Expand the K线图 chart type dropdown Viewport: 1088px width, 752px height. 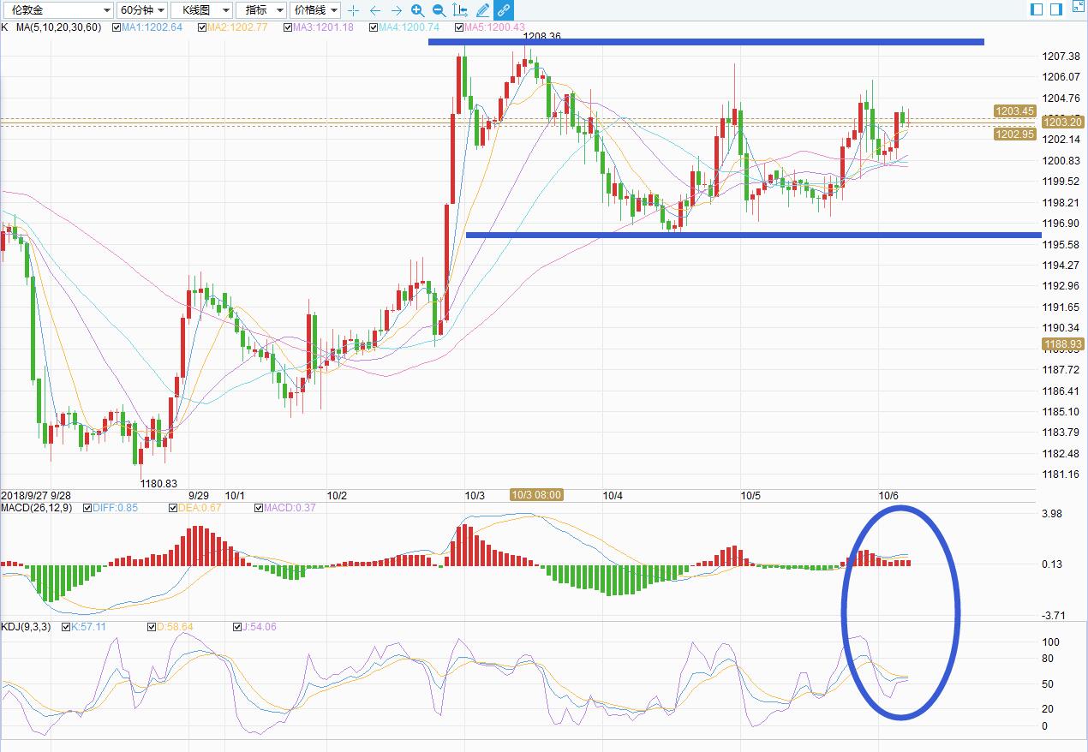tap(201, 10)
